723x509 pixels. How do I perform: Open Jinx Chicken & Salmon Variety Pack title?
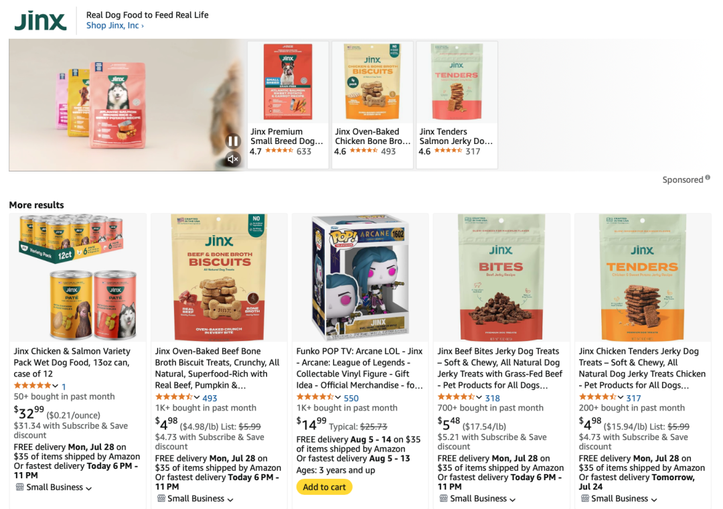(x=72, y=362)
